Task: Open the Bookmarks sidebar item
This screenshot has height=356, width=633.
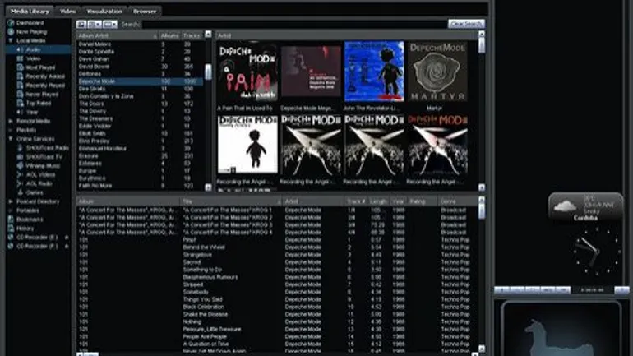Action: pos(26,220)
